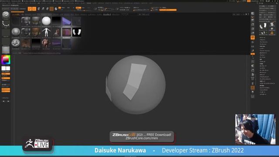Expand the マスキング (Masking) subpalette

[262, 61]
